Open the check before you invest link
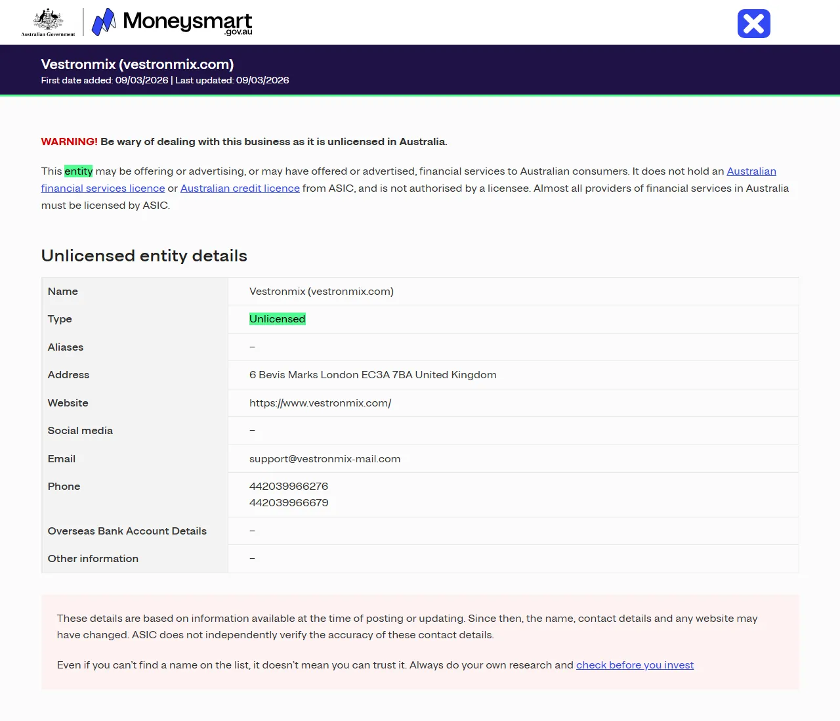 click(635, 665)
